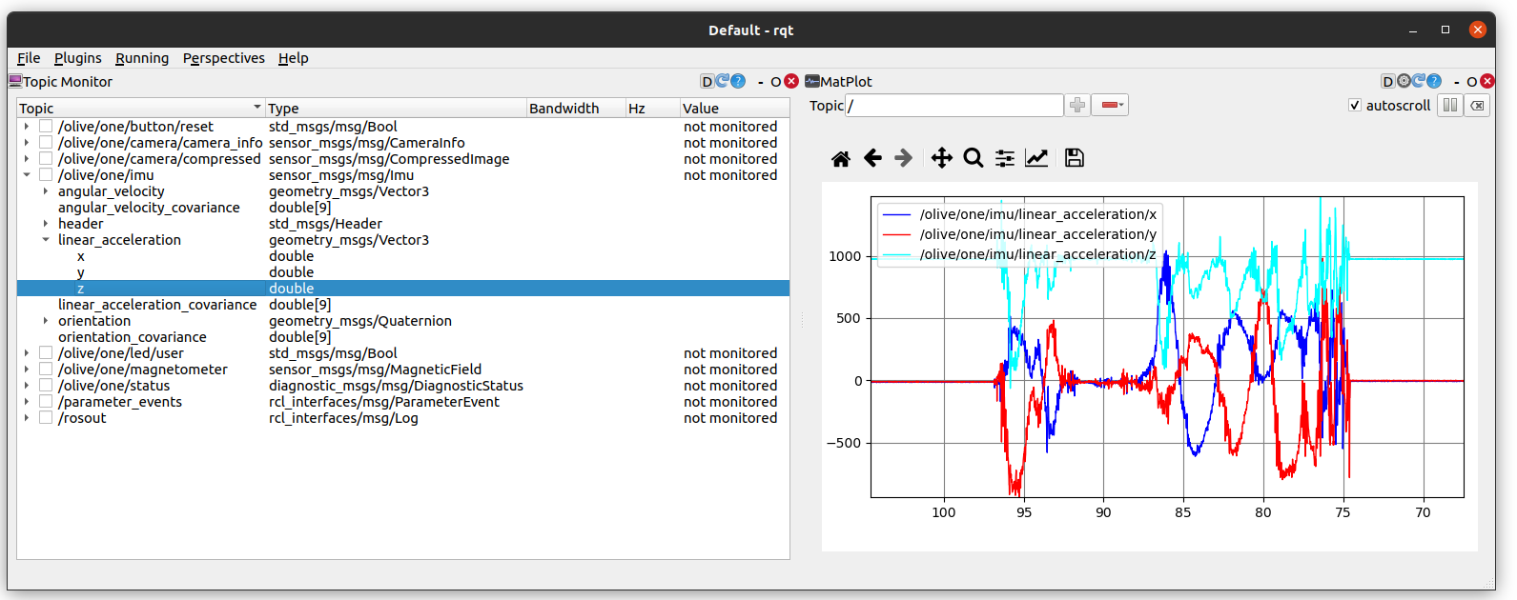
Task: Open the Edit axis and curve parameters icon
Action: coord(1036,159)
